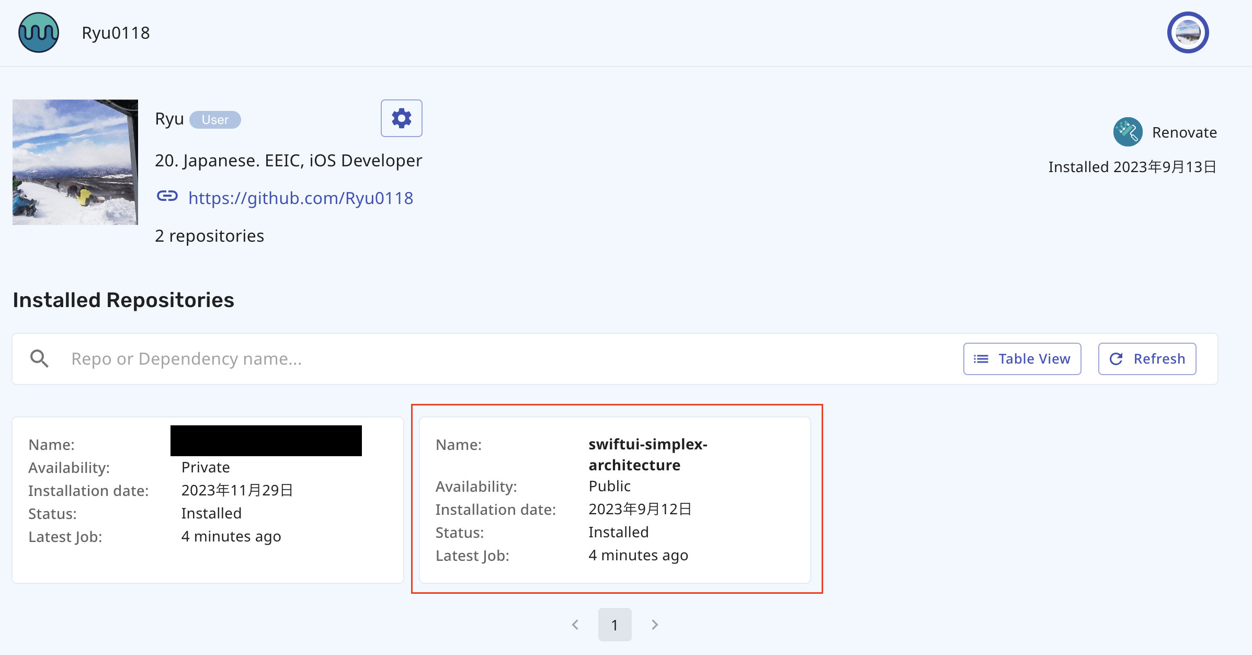This screenshot has width=1252, height=655.
Task: Go to next page with right chevron
Action: [655, 625]
